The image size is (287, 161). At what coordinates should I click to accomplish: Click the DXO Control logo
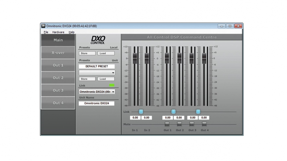pyautogui.click(x=98, y=40)
